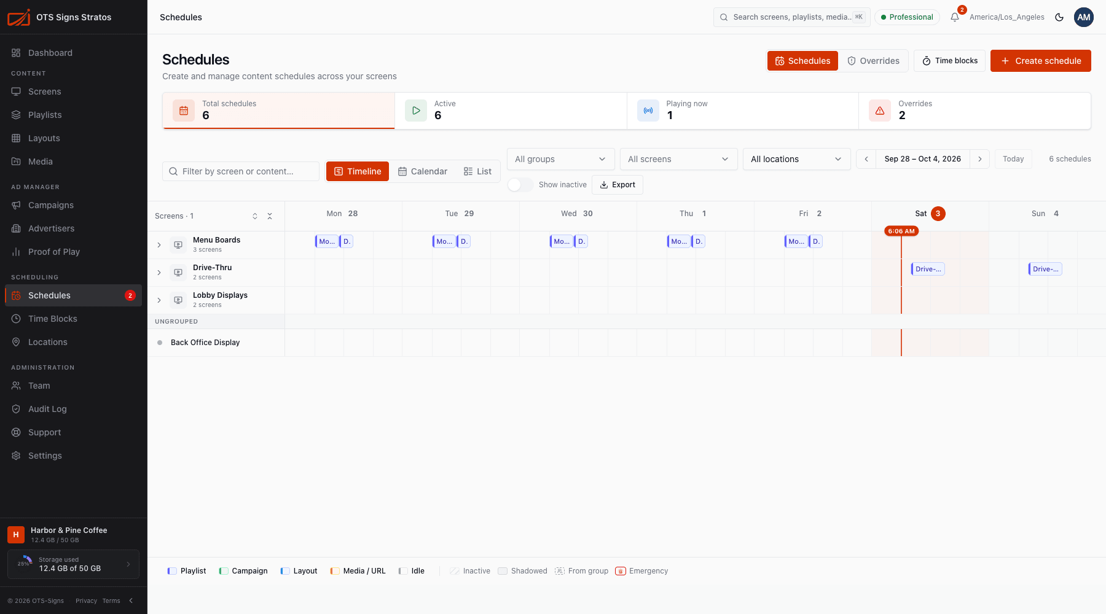1106x614 pixels.
Task: Click the 6:06 AM current time marker
Action: coord(901,231)
